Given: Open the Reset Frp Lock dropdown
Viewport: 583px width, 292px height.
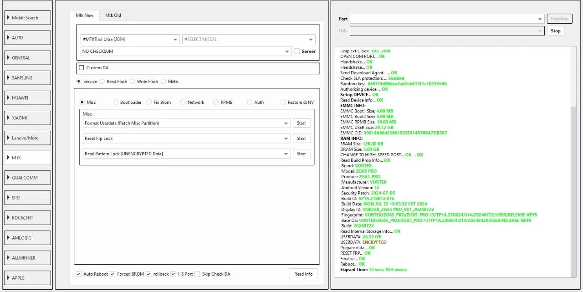Looking at the screenshot, I should [x=187, y=138].
